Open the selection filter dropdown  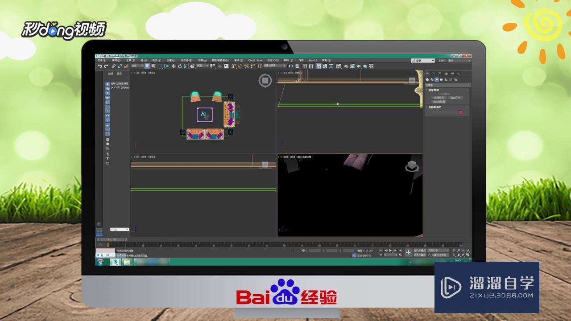tap(137, 66)
